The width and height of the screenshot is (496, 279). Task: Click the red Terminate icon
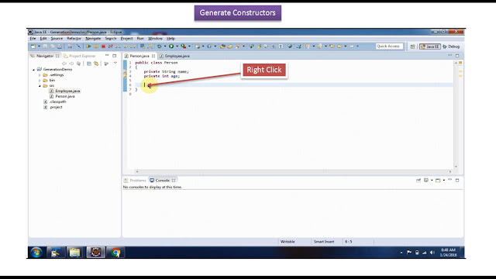(x=103, y=46)
